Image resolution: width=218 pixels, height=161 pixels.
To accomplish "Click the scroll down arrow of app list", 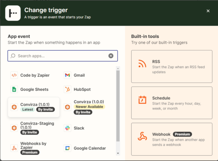I will tap(118, 153).
